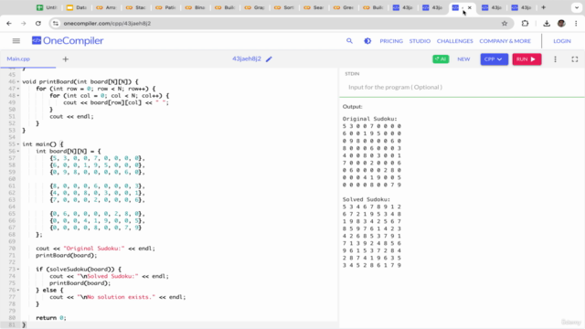Collapse the col for-loop at line 48
Viewport: 585px width, 329px height.
pyautogui.click(x=18, y=95)
